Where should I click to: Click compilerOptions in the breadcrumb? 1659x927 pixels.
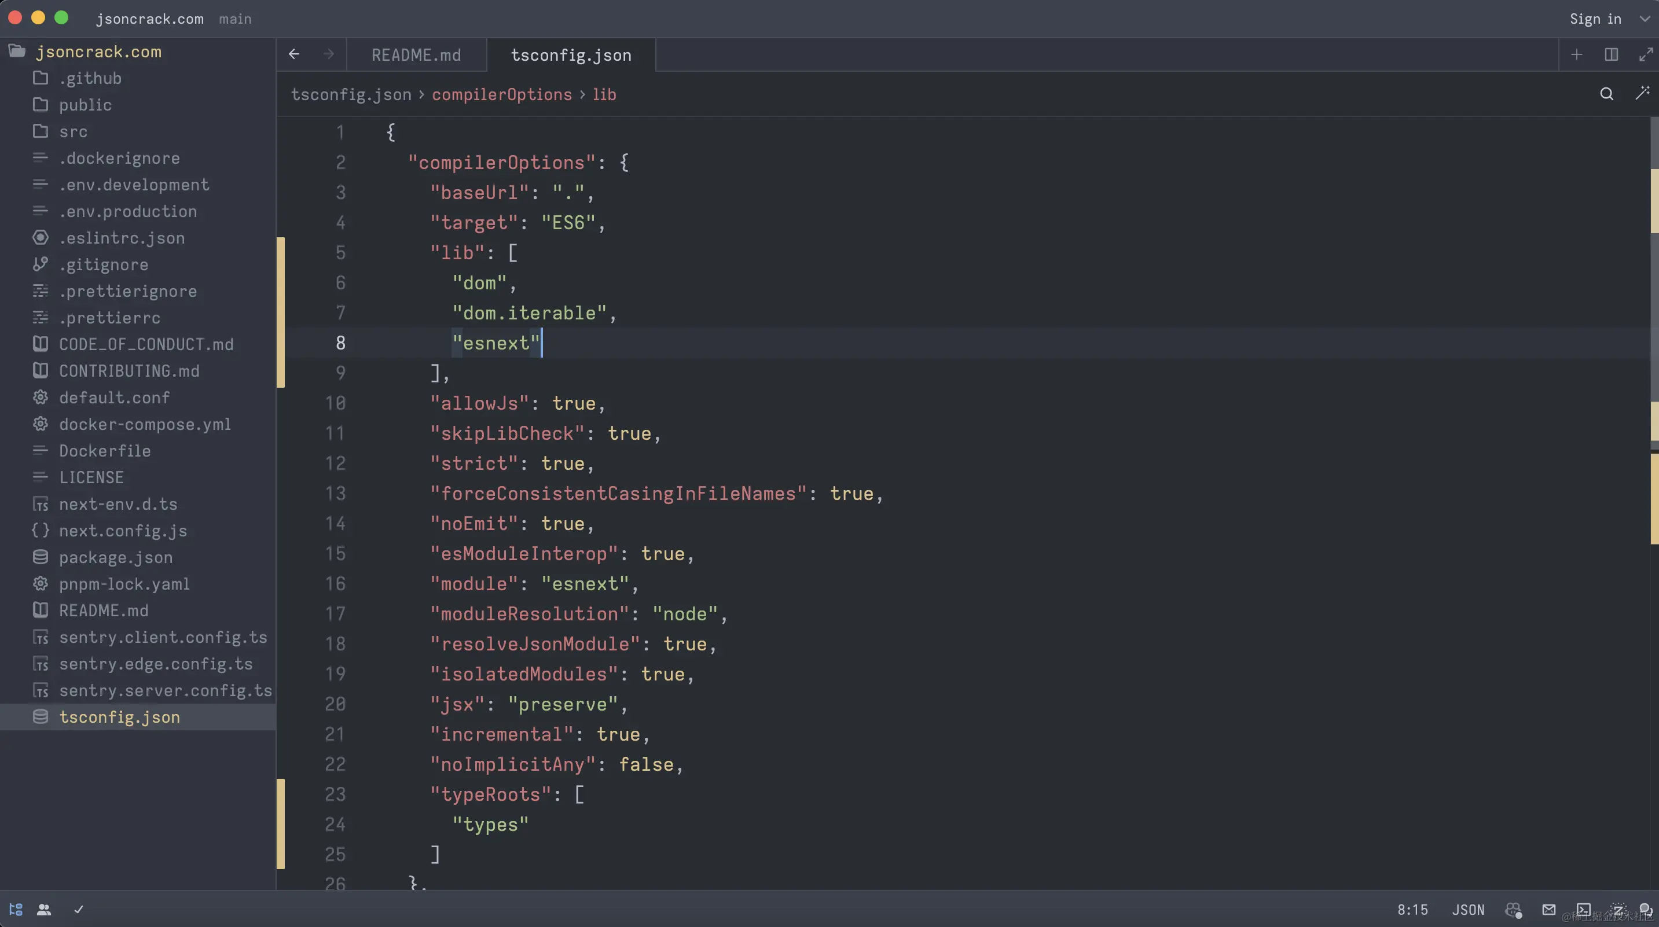pos(502,95)
